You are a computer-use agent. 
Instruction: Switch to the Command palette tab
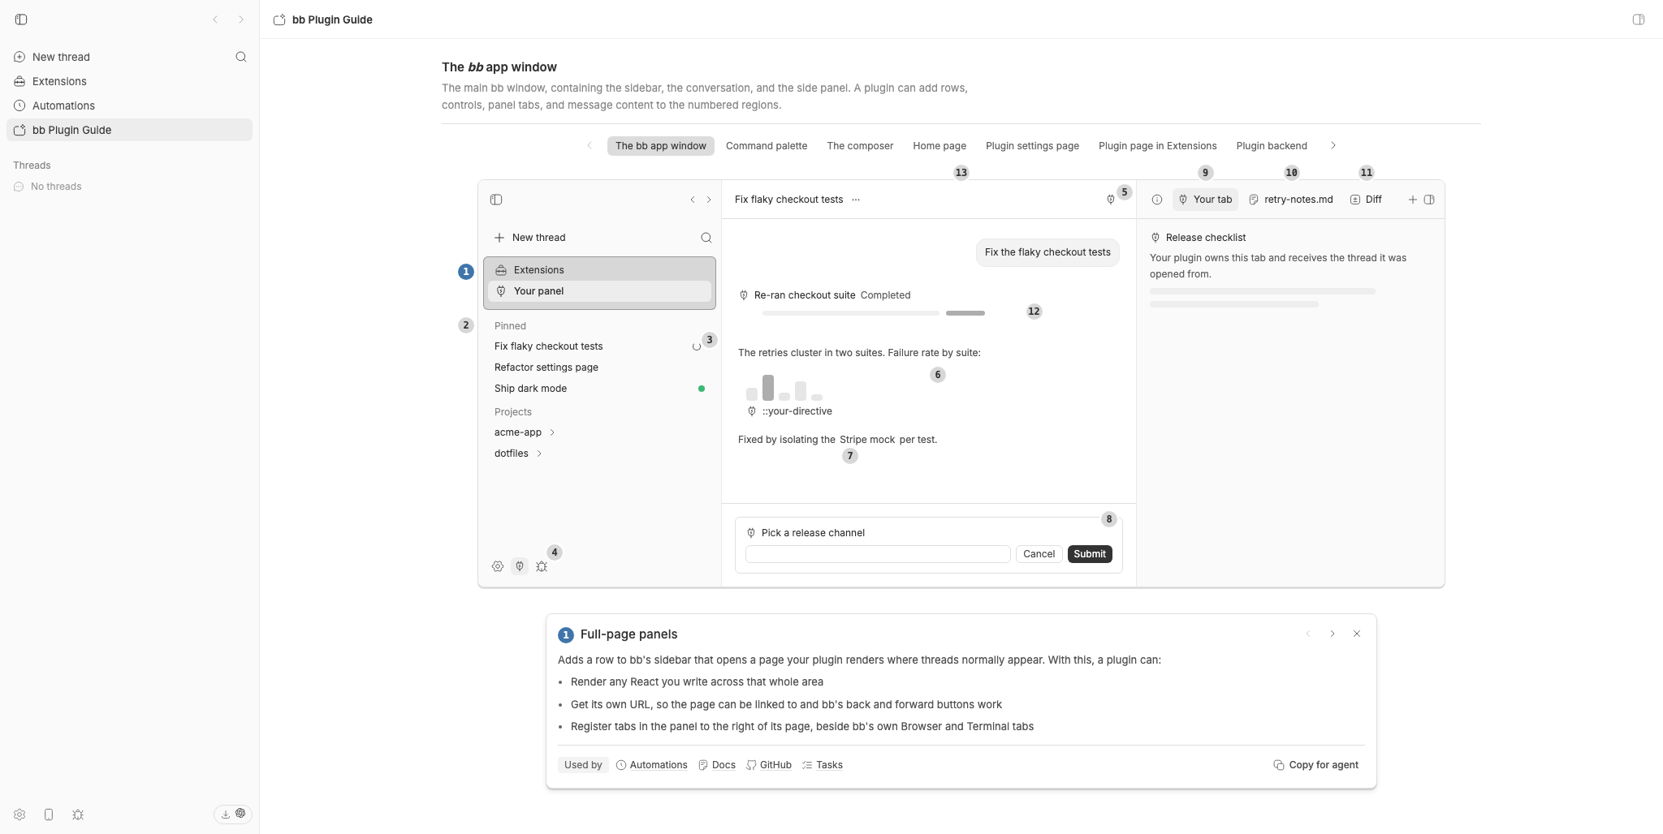(767, 146)
